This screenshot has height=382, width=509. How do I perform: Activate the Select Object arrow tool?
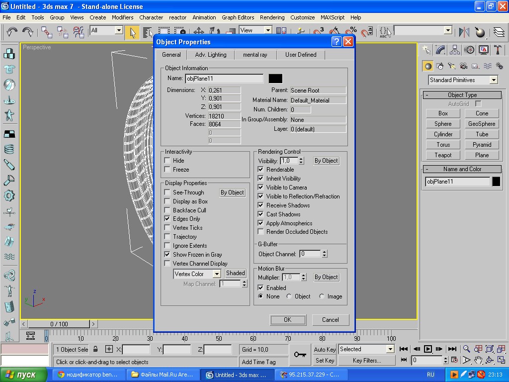(132, 32)
